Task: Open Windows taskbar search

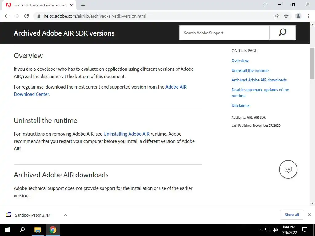Action: [22, 230]
